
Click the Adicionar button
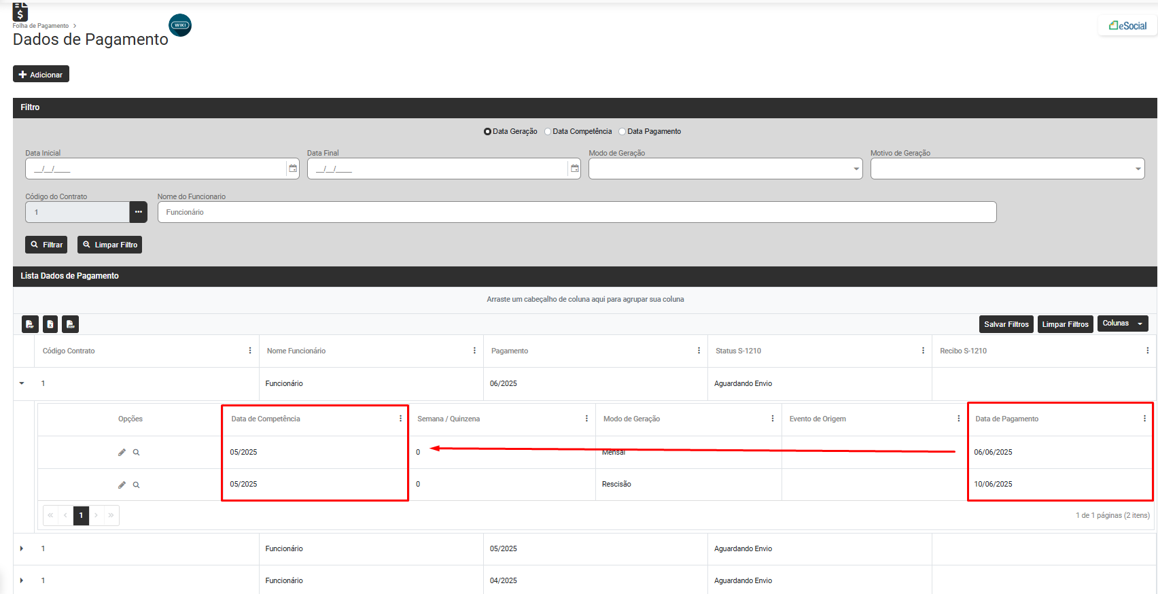coord(41,74)
